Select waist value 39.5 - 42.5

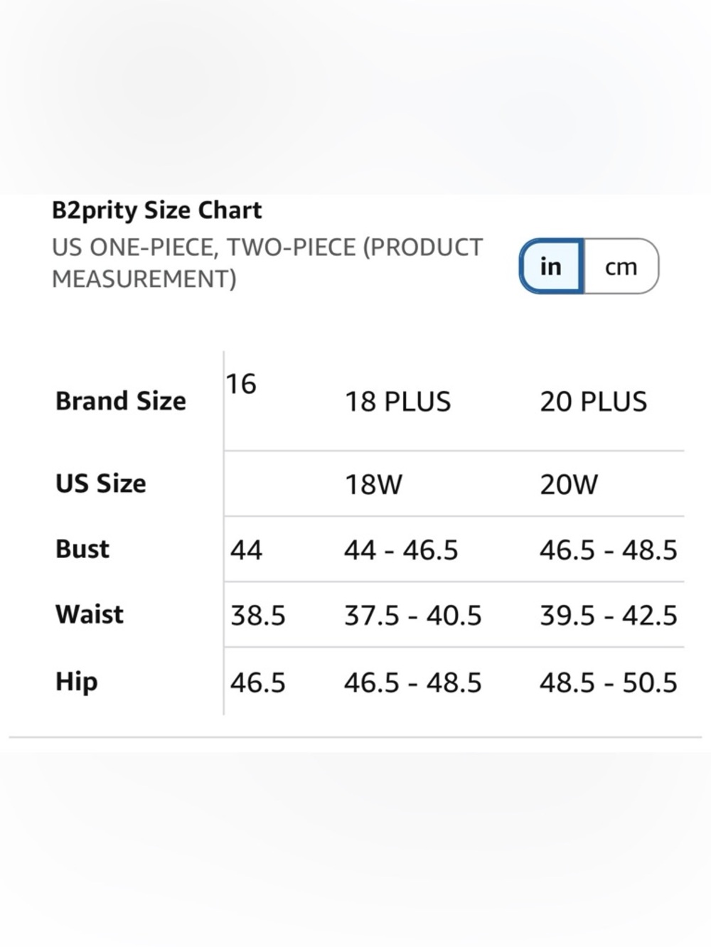point(609,616)
